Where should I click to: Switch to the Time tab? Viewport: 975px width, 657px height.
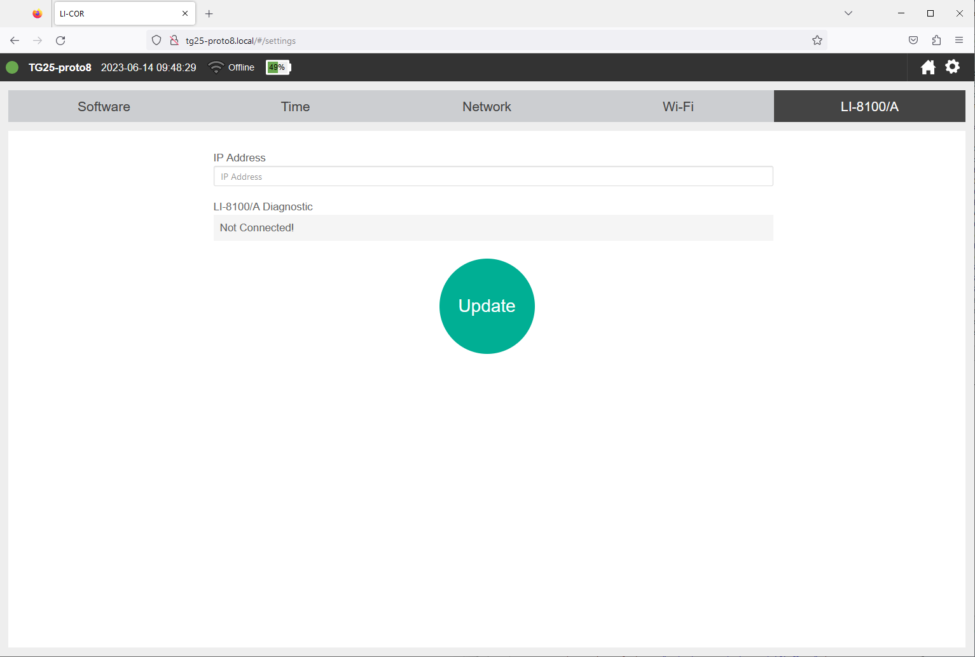[x=295, y=106]
